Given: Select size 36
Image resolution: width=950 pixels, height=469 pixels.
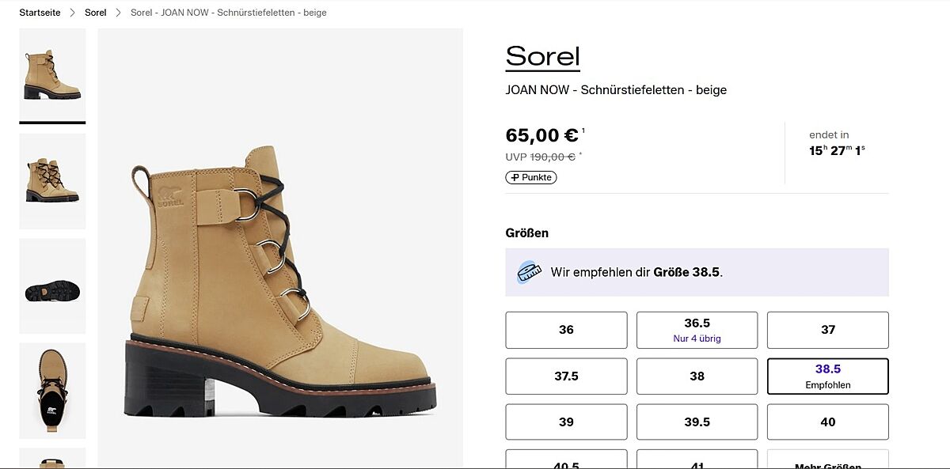Looking at the screenshot, I should pyautogui.click(x=566, y=330).
